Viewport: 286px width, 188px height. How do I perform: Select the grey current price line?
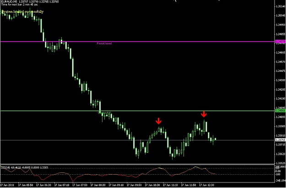point(137,140)
